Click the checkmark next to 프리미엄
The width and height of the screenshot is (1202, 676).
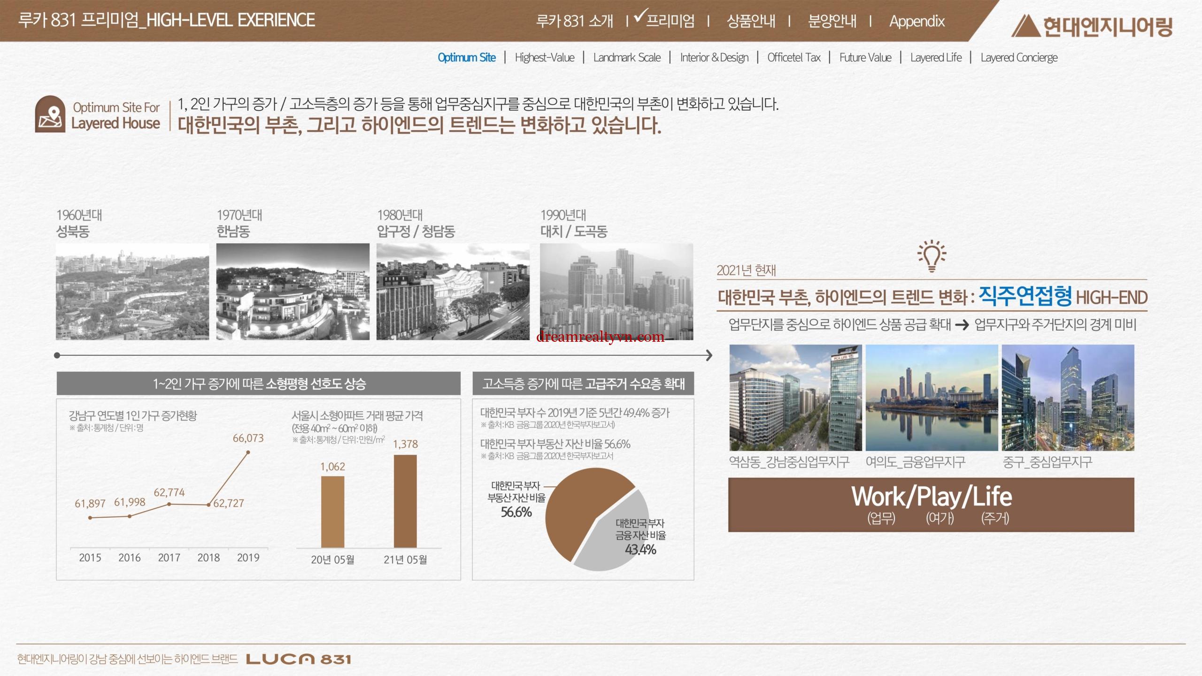(640, 16)
